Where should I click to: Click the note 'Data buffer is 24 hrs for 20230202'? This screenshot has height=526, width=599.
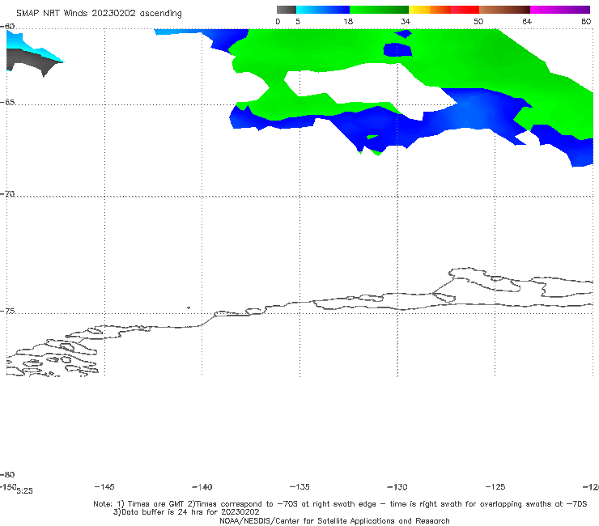pyautogui.click(x=186, y=512)
